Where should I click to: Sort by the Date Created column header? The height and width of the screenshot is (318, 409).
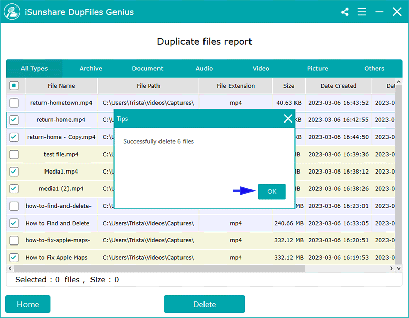pyautogui.click(x=338, y=86)
